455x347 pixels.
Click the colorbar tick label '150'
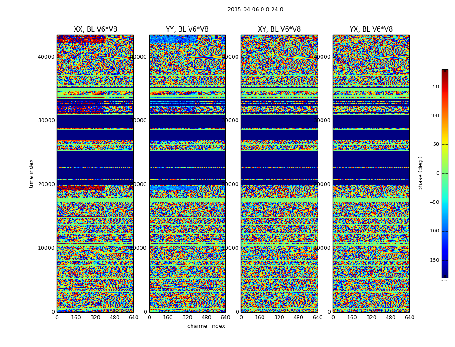coord(434,87)
